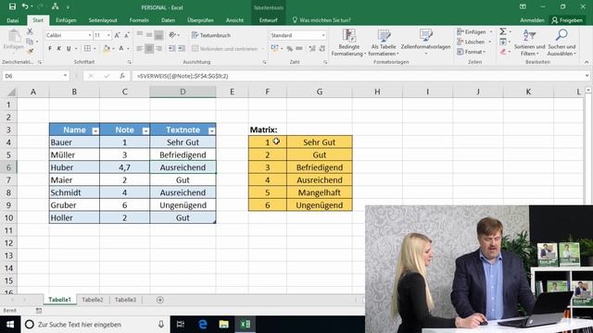Add a decimal place
The height and width of the screenshot is (333, 593).
coord(312,48)
